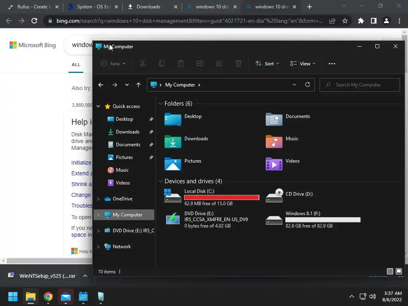408x306 pixels.
Task: Switch to details view icon in status bar
Action: (390, 271)
